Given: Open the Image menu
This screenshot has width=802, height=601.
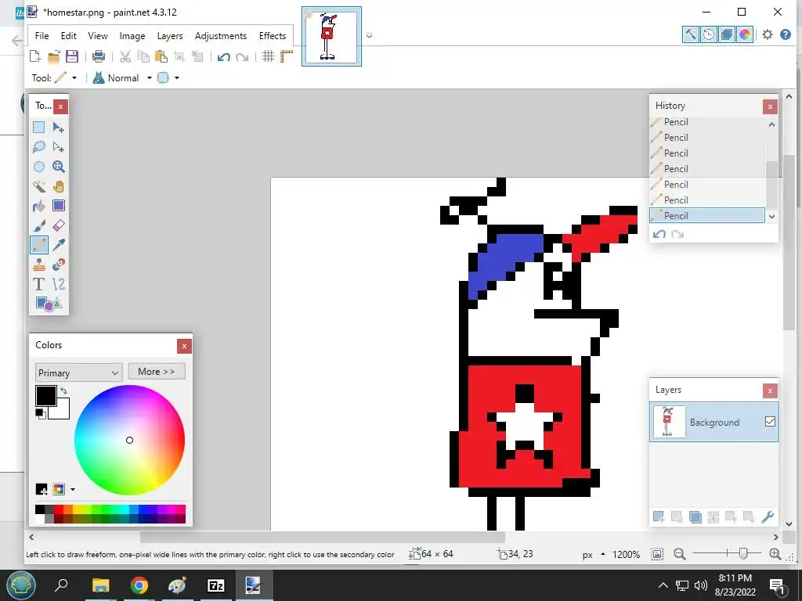Looking at the screenshot, I should point(132,36).
